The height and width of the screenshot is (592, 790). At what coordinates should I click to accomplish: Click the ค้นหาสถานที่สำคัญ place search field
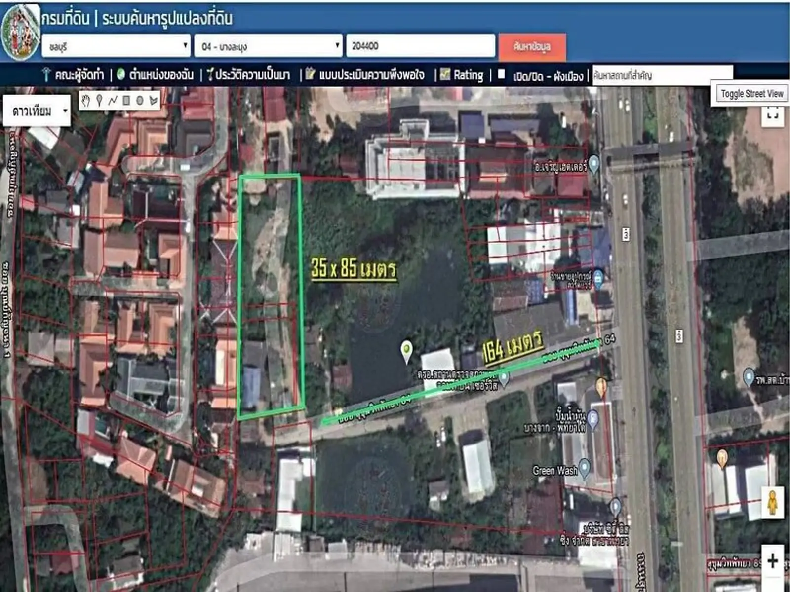click(x=663, y=75)
